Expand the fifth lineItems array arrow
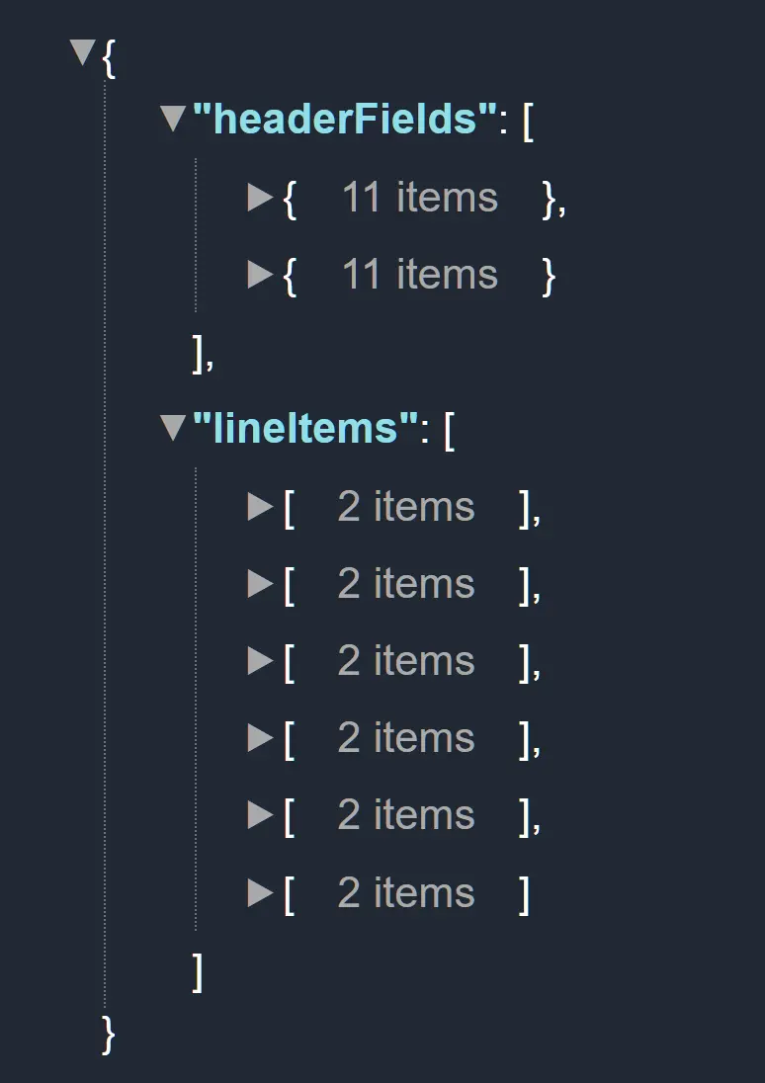This screenshot has width=765, height=1083. [260, 815]
